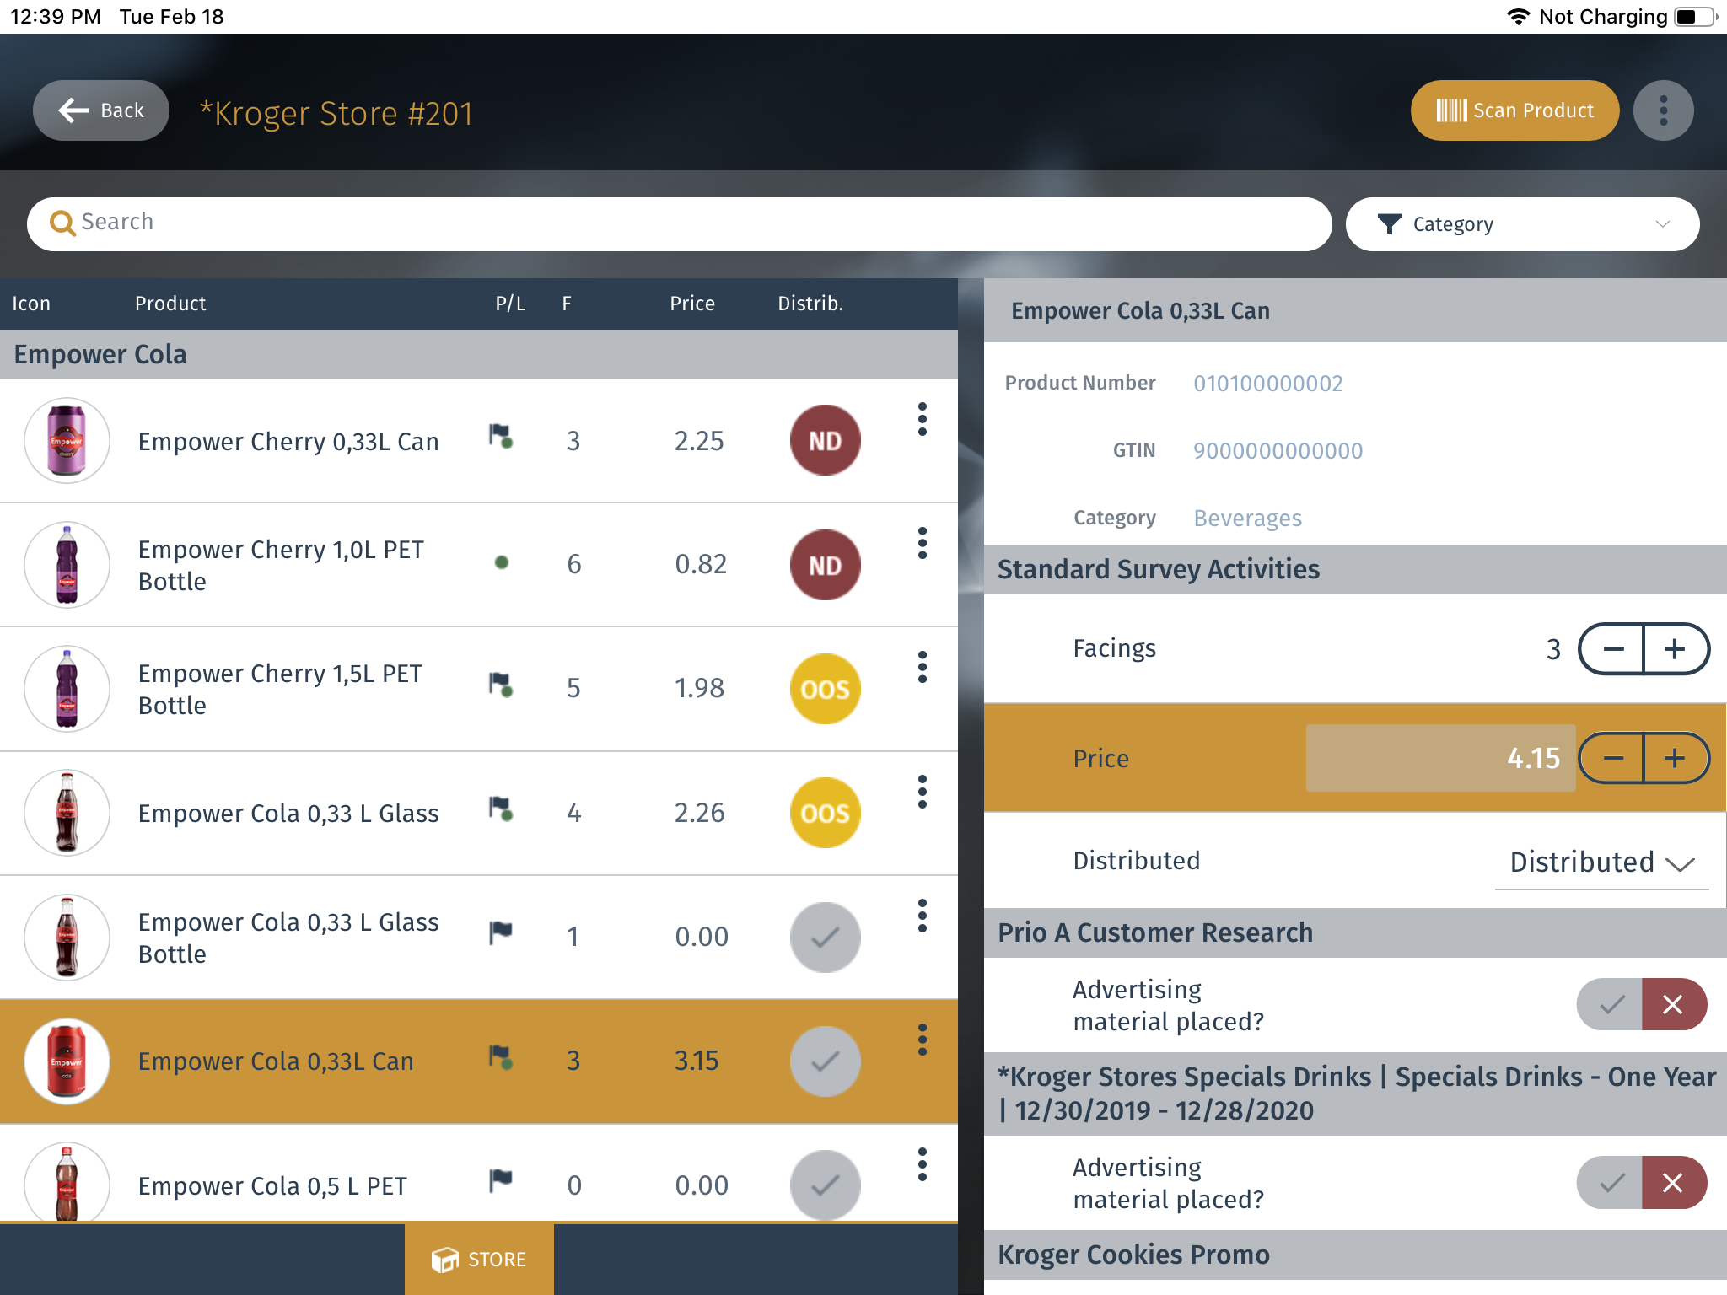Open options for Empower Cola 0,33 L Glass Bottle
Screen dimensions: 1727x1295
click(x=923, y=916)
